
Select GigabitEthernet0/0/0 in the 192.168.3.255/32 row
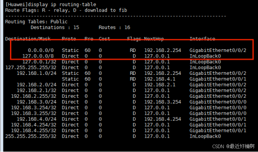pos(218,113)
